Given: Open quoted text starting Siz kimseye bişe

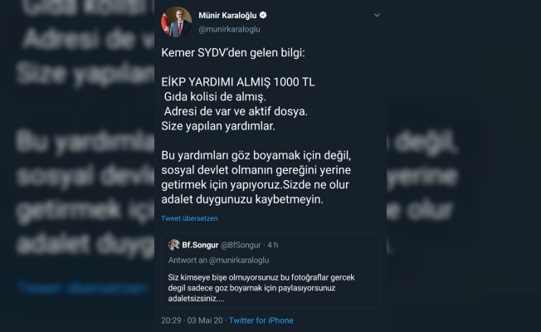Looking at the screenshot, I should tap(261, 288).
